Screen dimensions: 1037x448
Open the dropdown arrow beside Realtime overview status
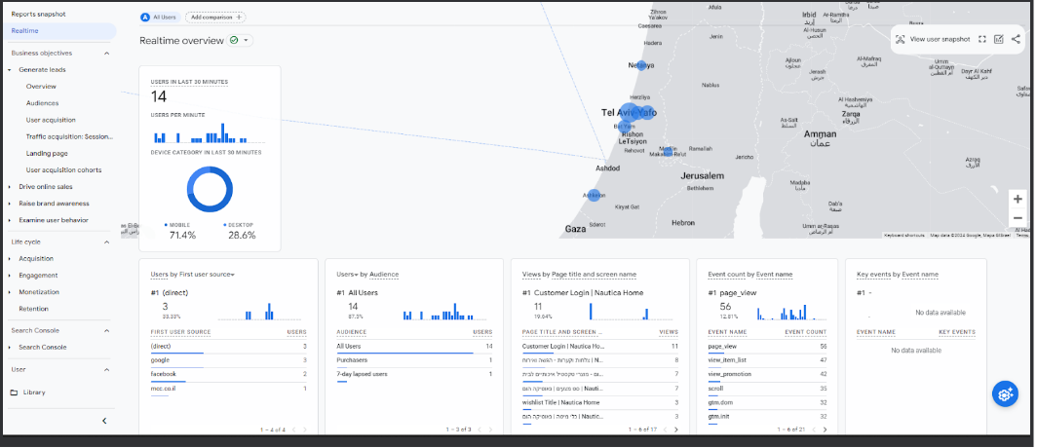coord(246,40)
